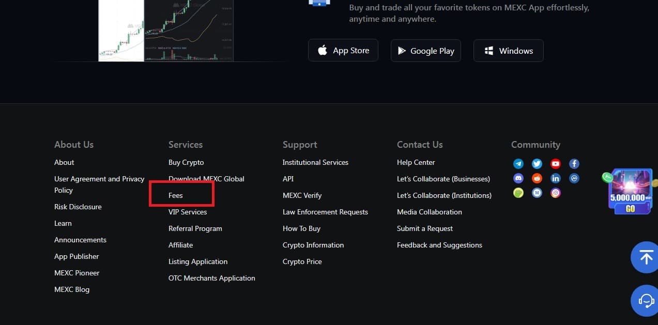Screen dimensions: 658x325
Task: Click the back-to-top arrow button
Action: coord(645,257)
